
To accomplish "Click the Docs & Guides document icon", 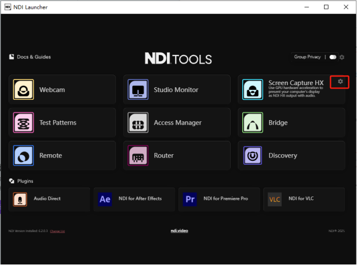I will pos(12,57).
